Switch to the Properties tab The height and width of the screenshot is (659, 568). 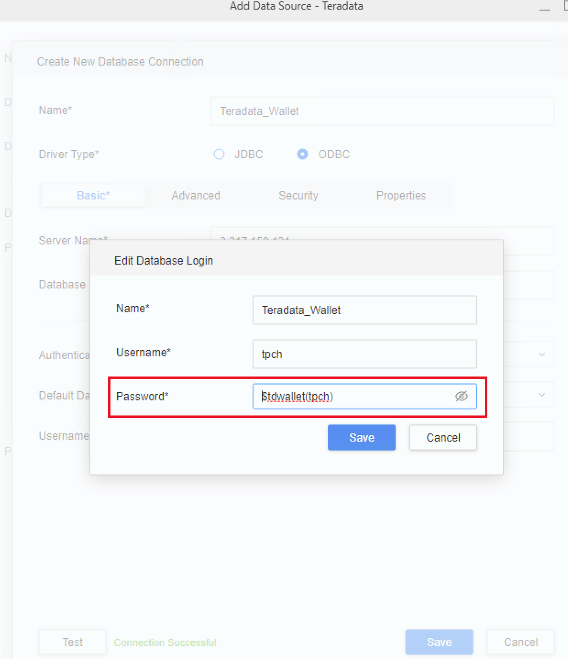(401, 195)
